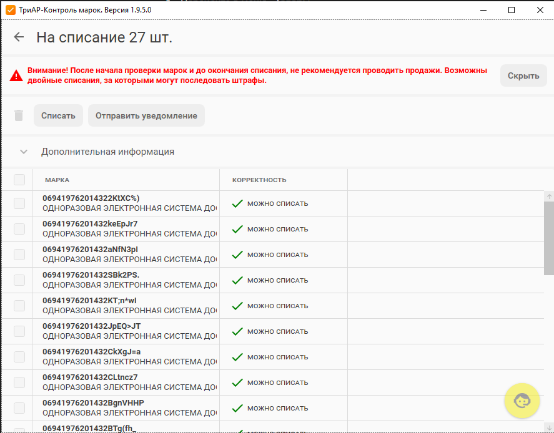Open the Дополнительная информация section label
This screenshot has width=554, height=433.
coord(108,152)
